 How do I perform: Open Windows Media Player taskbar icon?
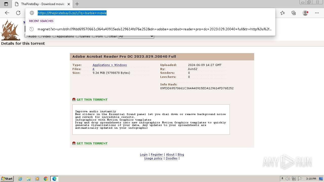point(37,179)
